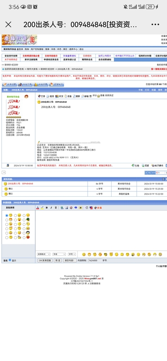This screenshot has width=167, height=361.
Task: Click the OK!发表回复 submit button
Action: (45, 260)
